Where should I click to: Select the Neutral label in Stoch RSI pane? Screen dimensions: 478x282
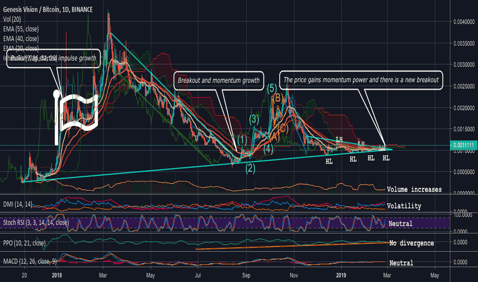[x=400, y=224]
